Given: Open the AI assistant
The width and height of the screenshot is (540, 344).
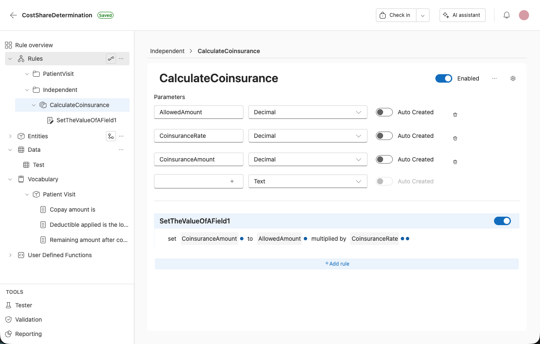Looking at the screenshot, I should [x=462, y=15].
